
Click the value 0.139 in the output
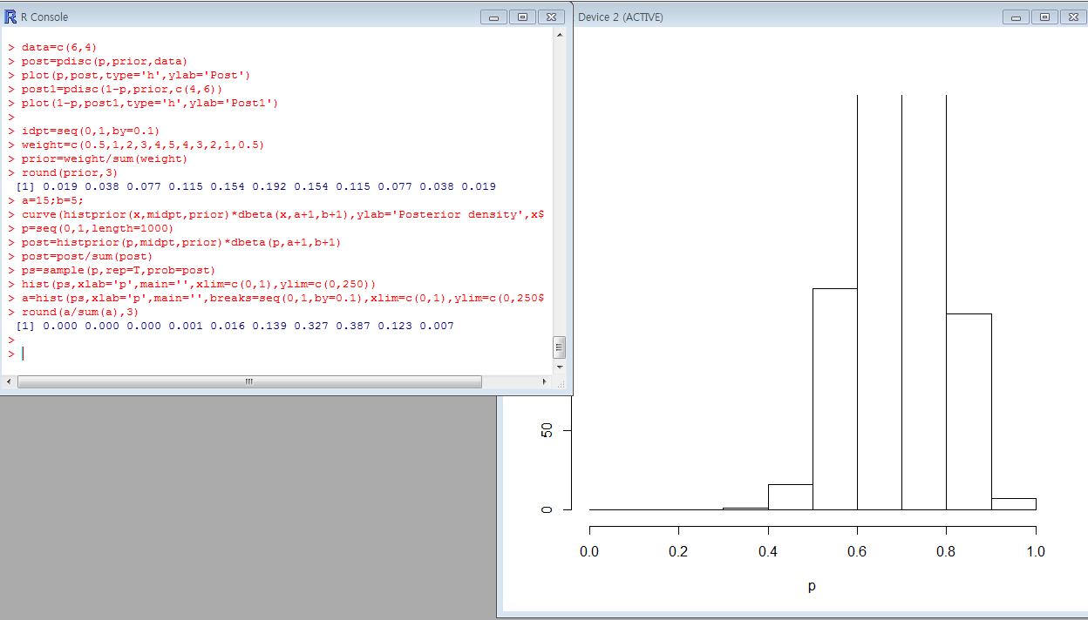[269, 326]
